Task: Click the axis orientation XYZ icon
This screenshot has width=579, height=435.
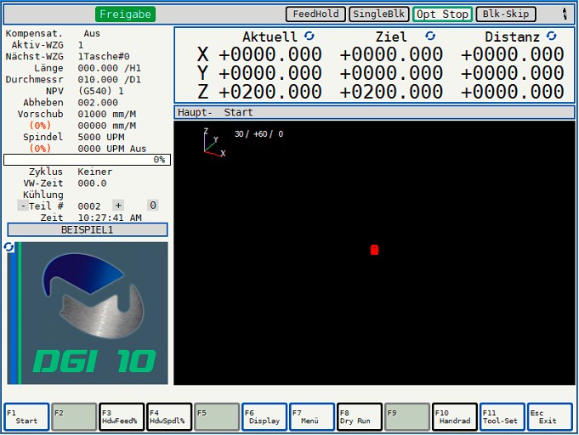Action: click(214, 143)
